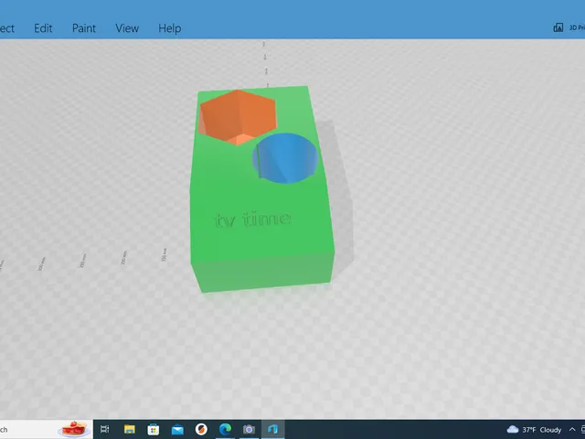Open File Explorer from the taskbar
585x439 pixels.
tap(129, 429)
